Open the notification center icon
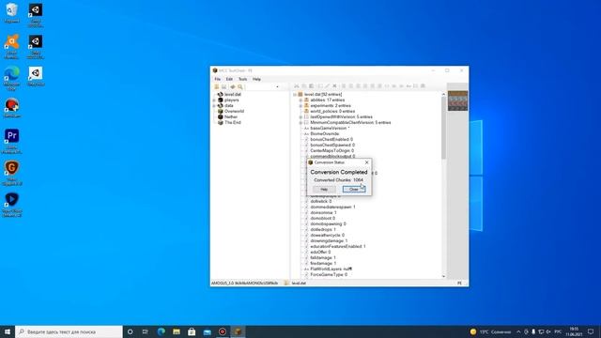 click(591, 331)
